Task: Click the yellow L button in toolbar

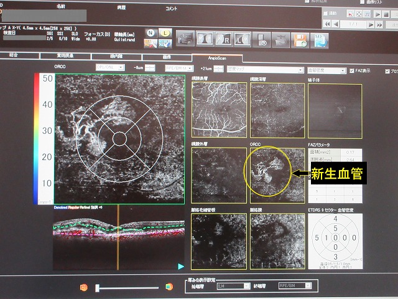Action: coord(165,32)
